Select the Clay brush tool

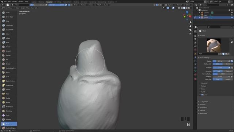[9, 21]
